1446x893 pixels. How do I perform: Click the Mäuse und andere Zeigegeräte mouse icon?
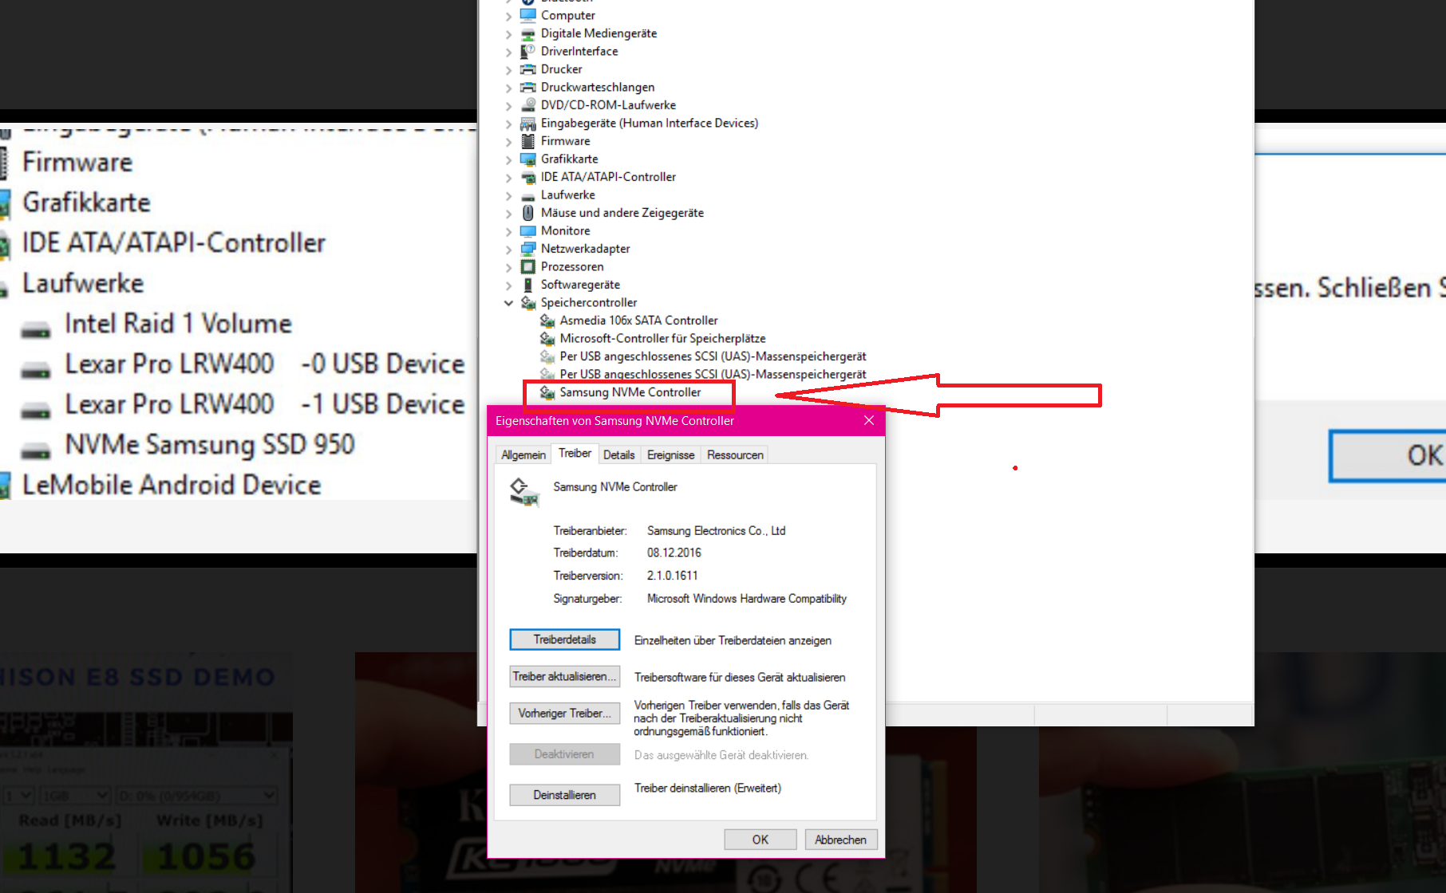(527, 213)
